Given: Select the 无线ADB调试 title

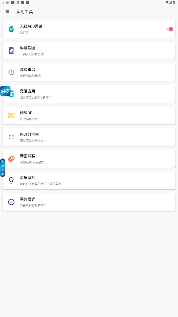Looking at the screenshot, I should click(x=31, y=26).
